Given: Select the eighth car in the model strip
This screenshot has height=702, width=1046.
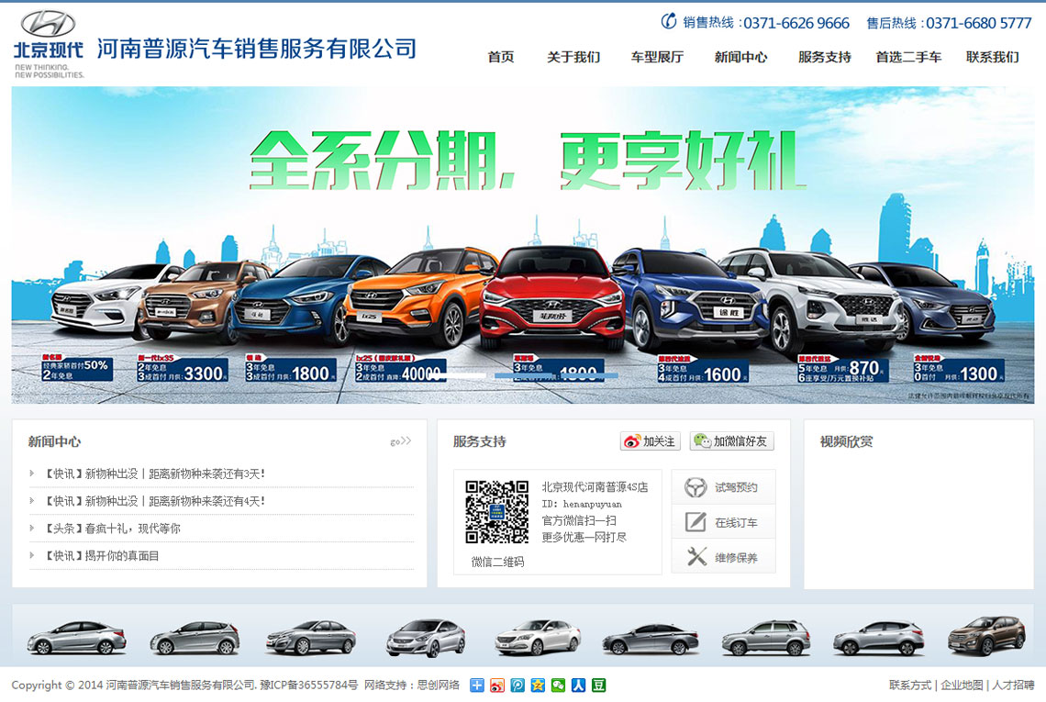Looking at the screenshot, I should click(879, 638).
